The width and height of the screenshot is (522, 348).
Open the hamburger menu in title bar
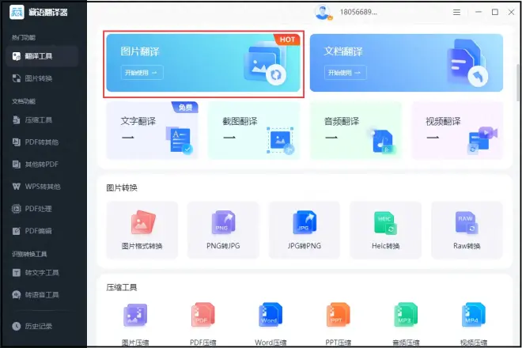[x=457, y=13]
